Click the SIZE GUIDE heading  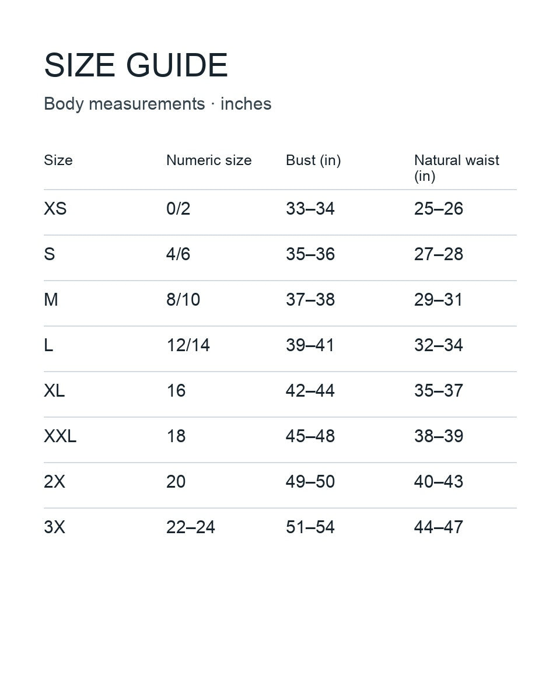[x=135, y=65]
